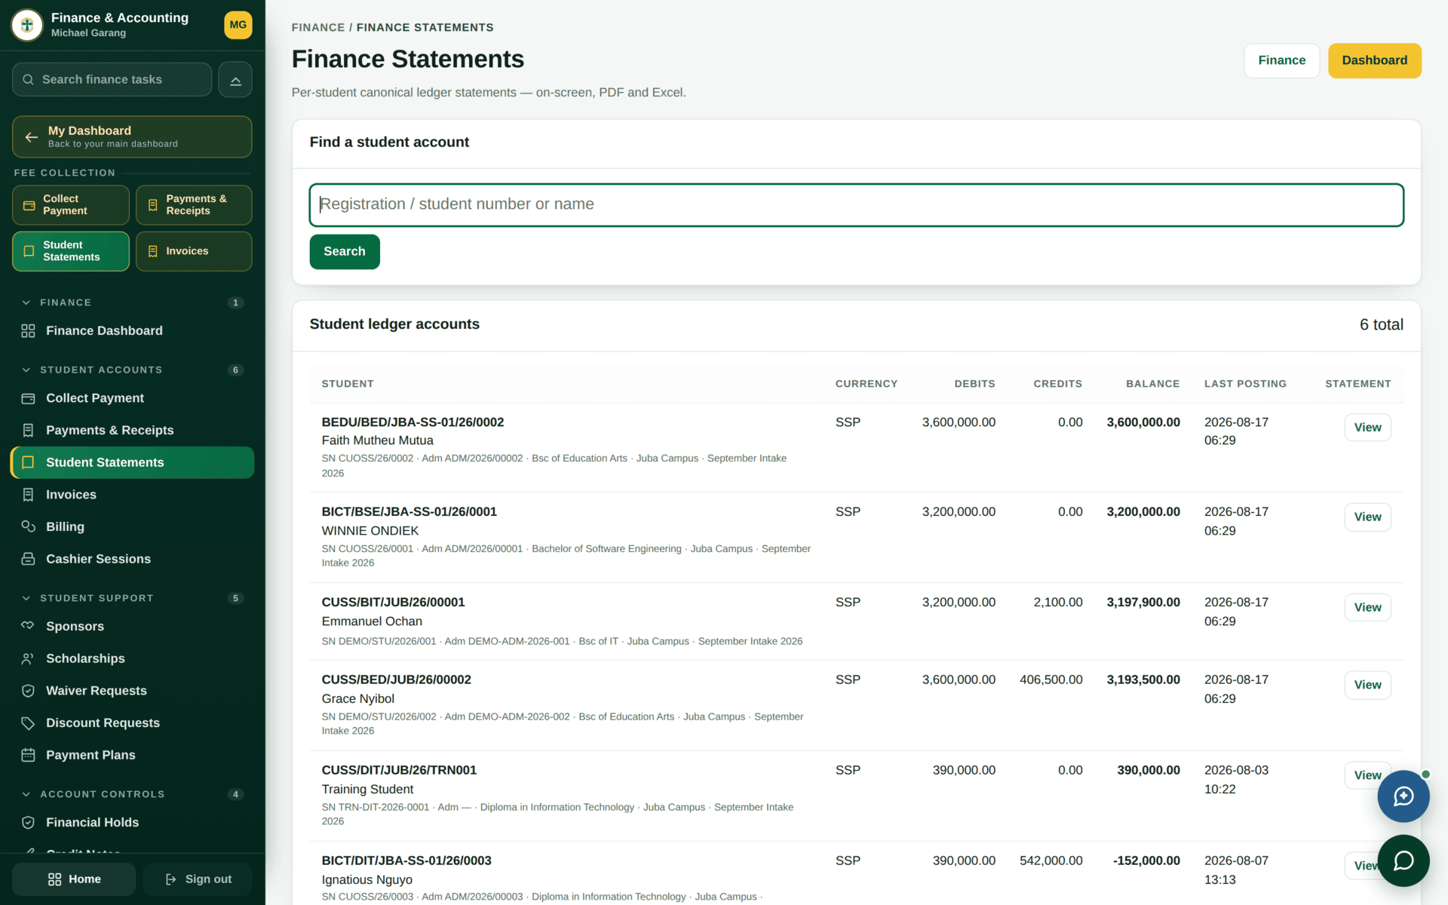Click the 6 total count label

1381,325
